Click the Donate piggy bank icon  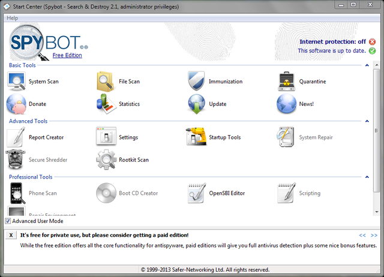click(x=16, y=104)
